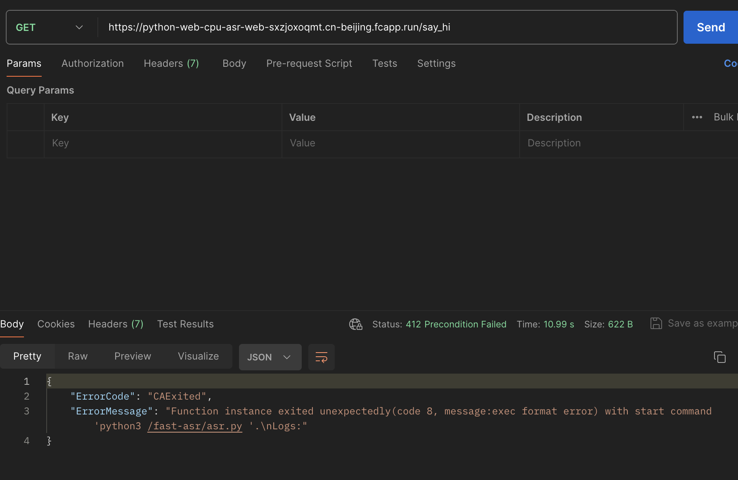
Task: Select the response Body tab
Action: point(12,324)
